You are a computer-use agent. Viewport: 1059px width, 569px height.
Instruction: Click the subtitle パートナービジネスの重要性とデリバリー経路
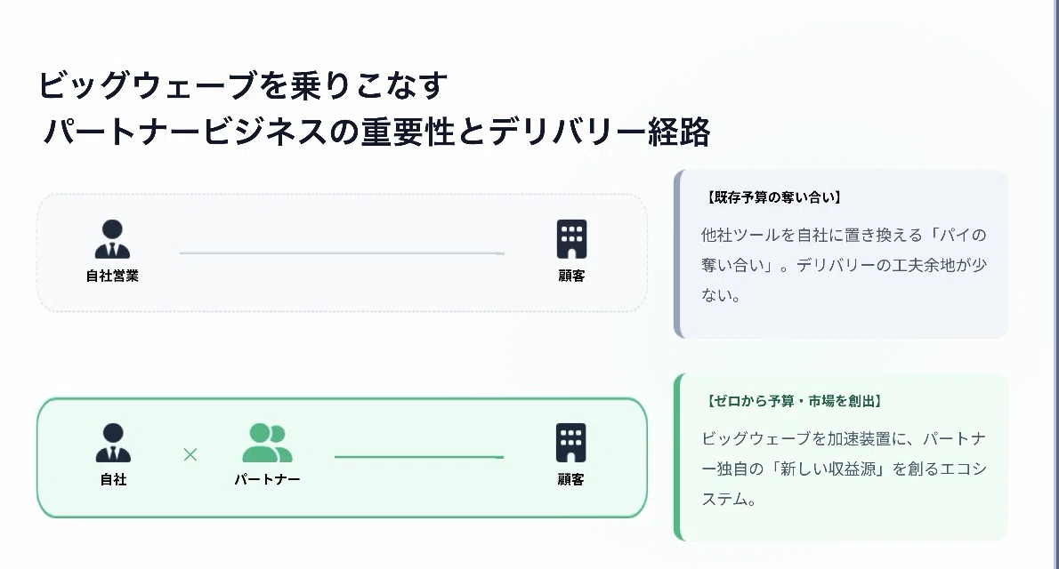click(x=376, y=132)
